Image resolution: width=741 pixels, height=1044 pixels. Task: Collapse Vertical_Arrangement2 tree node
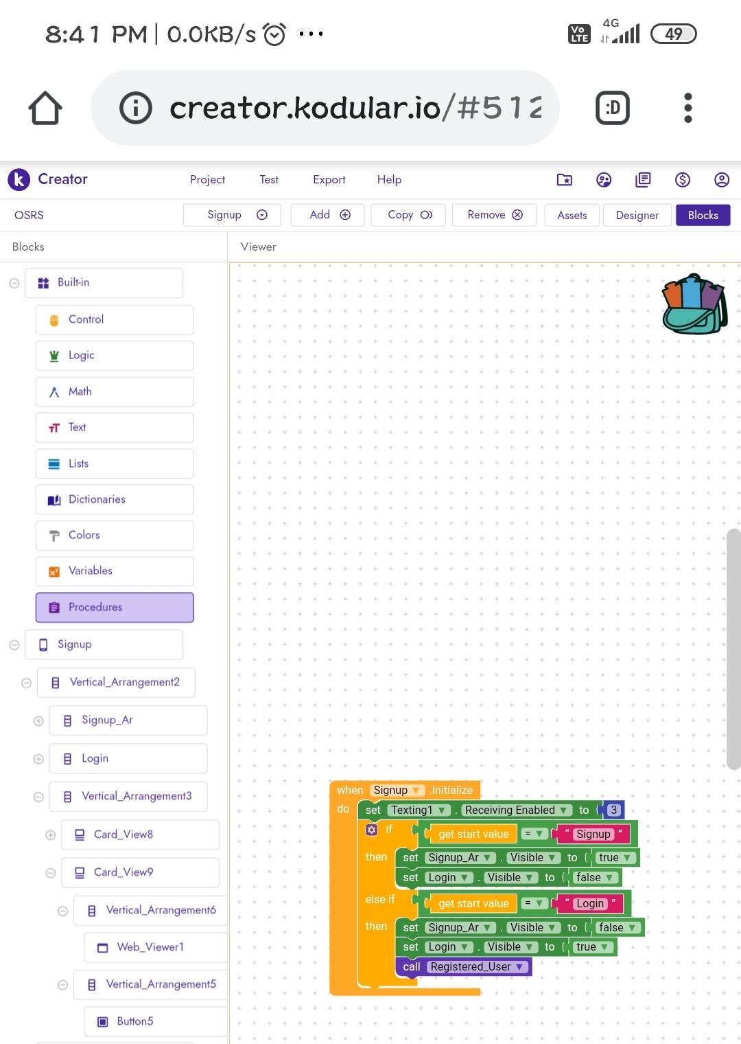[x=26, y=683]
